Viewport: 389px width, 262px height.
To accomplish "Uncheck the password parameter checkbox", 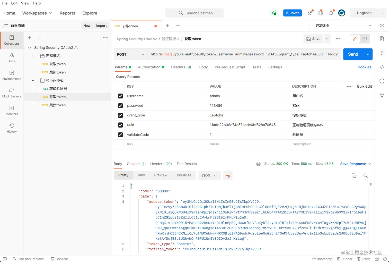I will click(120, 106).
